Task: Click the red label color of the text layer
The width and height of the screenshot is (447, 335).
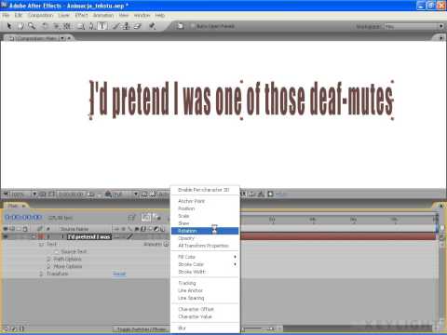Action: [x=41, y=236]
